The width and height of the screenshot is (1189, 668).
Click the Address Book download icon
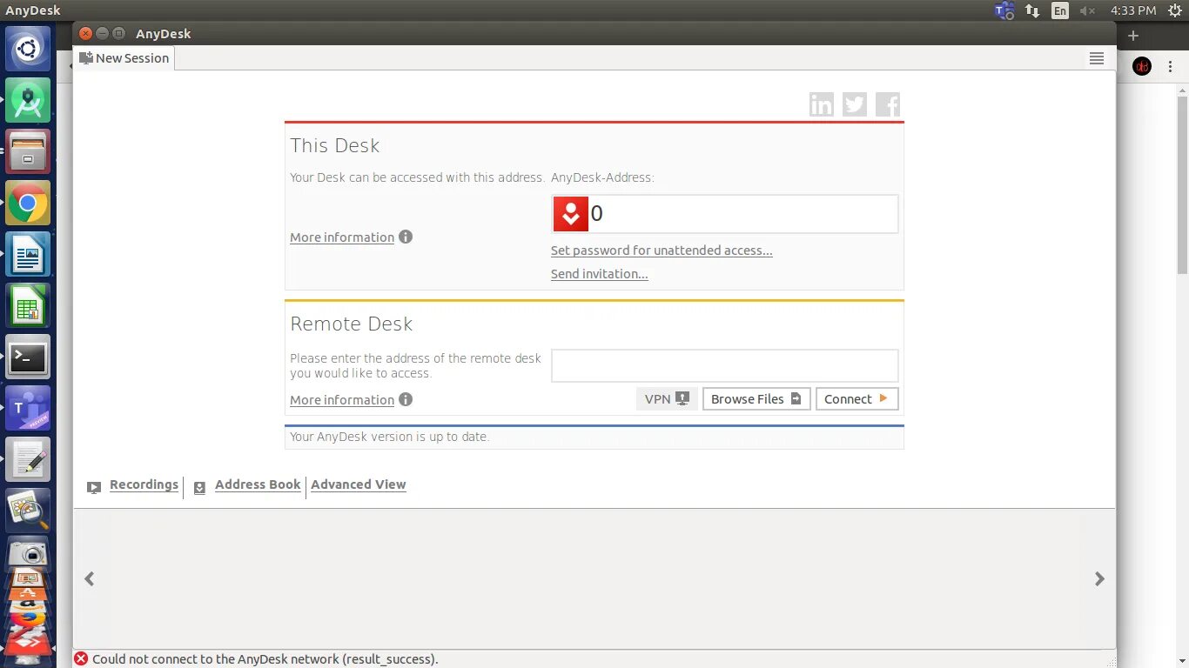tap(199, 488)
